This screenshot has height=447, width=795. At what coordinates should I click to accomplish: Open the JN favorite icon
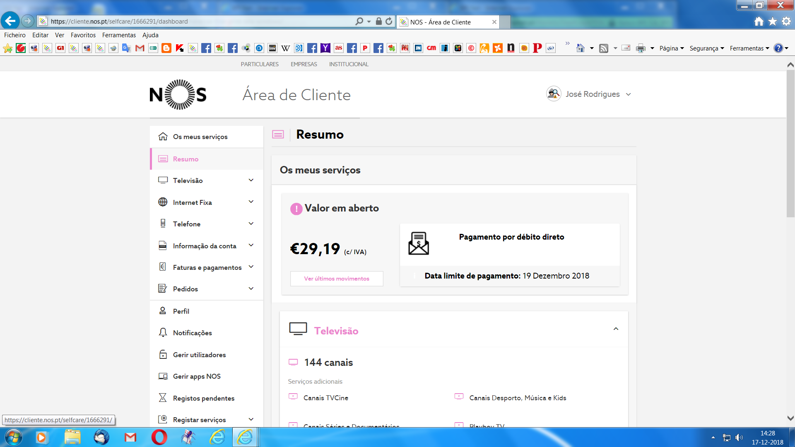coord(418,48)
